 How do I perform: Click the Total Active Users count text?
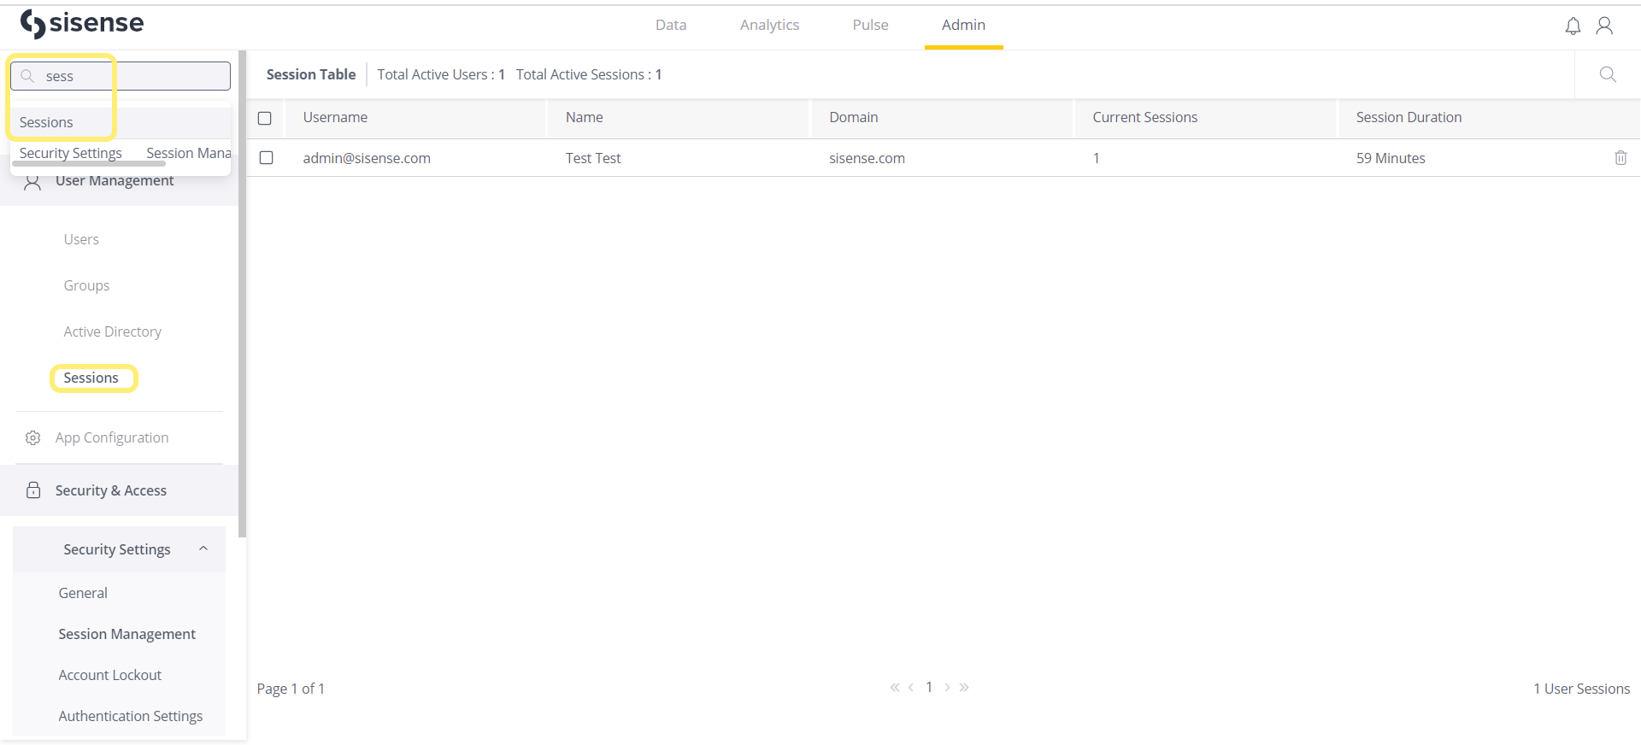coord(441,75)
